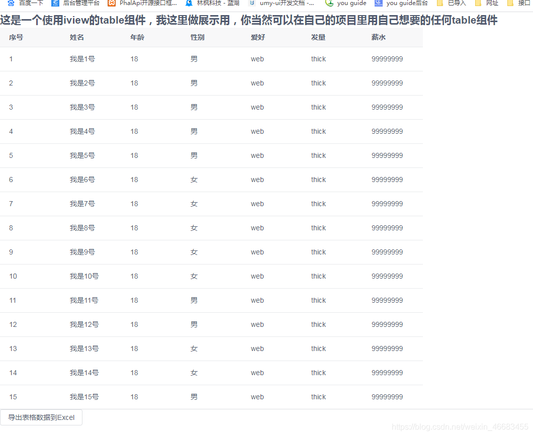The width and height of the screenshot is (533, 436).
Task: Click the 导出表格数据到Excel button
Action: click(41, 417)
